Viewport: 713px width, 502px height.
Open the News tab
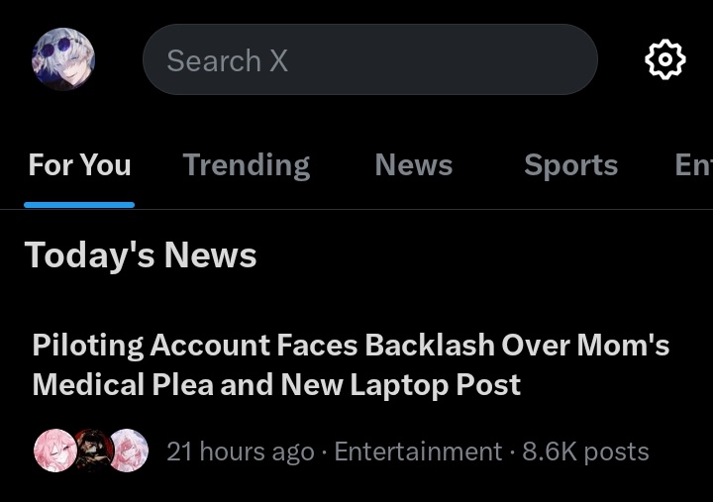coord(414,164)
